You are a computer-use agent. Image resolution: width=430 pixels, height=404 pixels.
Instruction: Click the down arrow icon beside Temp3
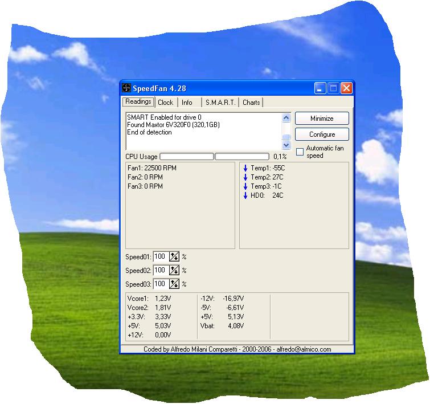(x=245, y=186)
